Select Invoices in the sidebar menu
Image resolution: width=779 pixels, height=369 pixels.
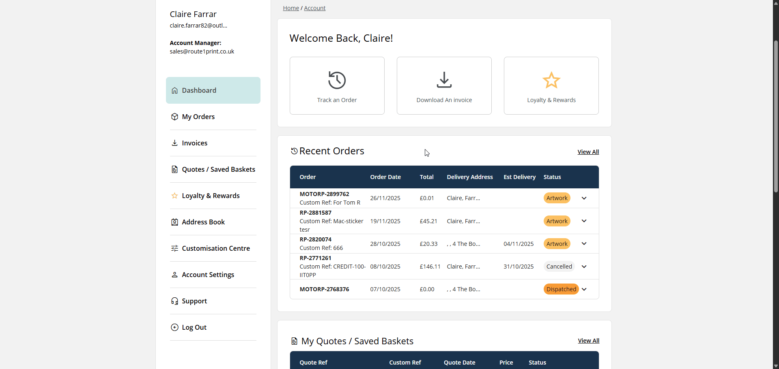(x=194, y=143)
